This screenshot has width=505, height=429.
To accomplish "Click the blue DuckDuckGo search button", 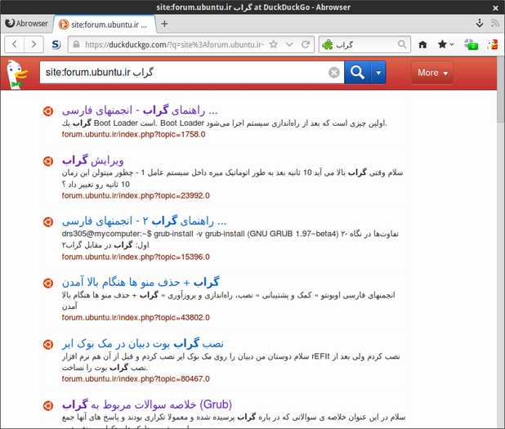I will pyautogui.click(x=357, y=72).
